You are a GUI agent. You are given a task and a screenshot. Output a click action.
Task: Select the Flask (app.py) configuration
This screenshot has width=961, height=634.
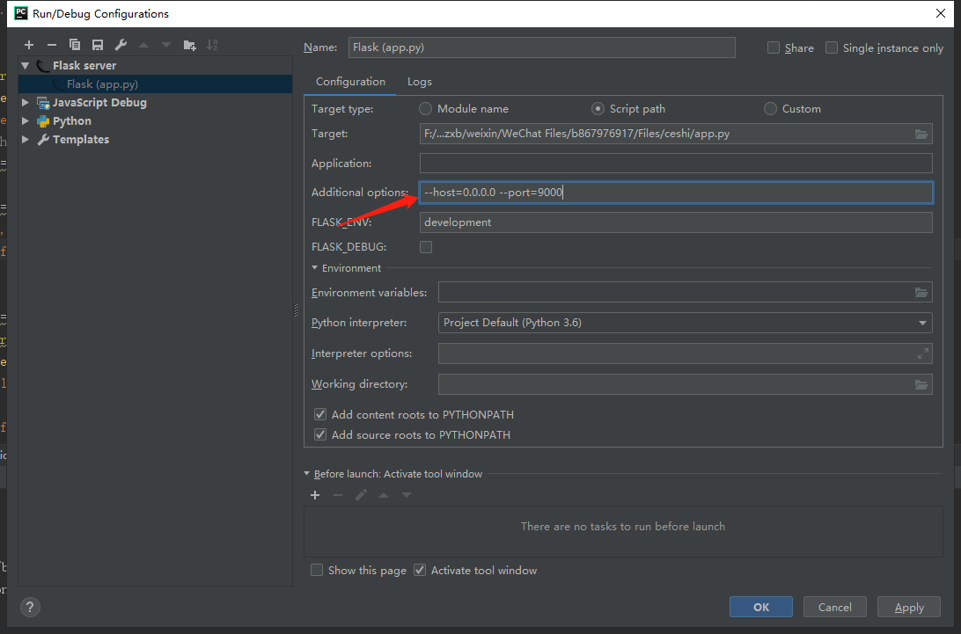102,84
